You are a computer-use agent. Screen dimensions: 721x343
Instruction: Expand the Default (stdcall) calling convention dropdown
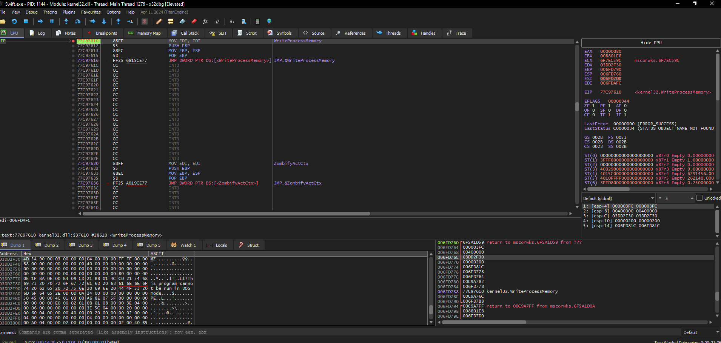tap(619, 198)
